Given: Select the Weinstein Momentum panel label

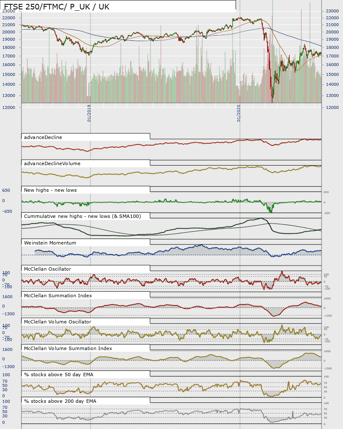Looking at the screenshot, I should click(x=50, y=243).
